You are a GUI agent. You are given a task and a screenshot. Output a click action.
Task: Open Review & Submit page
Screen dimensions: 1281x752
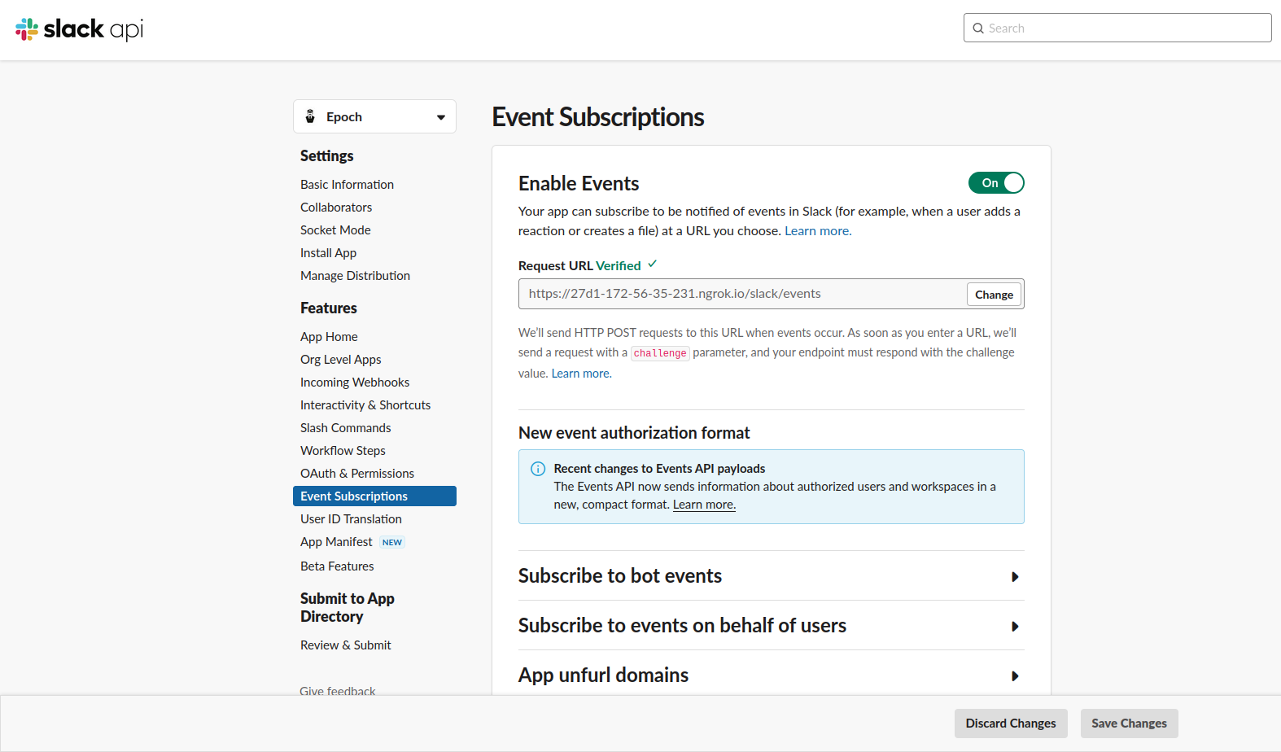(345, 645)
